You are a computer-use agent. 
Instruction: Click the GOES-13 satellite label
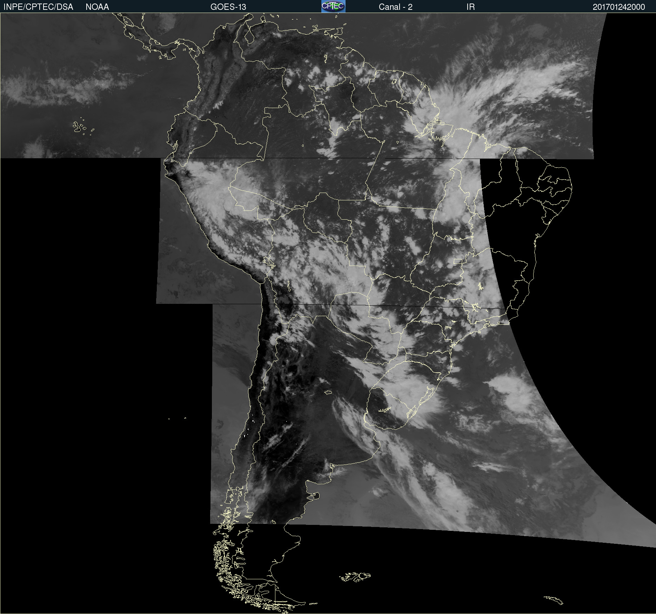click(228, 7)
